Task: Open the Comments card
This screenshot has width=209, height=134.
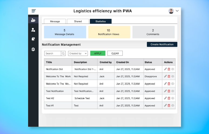Action: [x=153, y=32]
